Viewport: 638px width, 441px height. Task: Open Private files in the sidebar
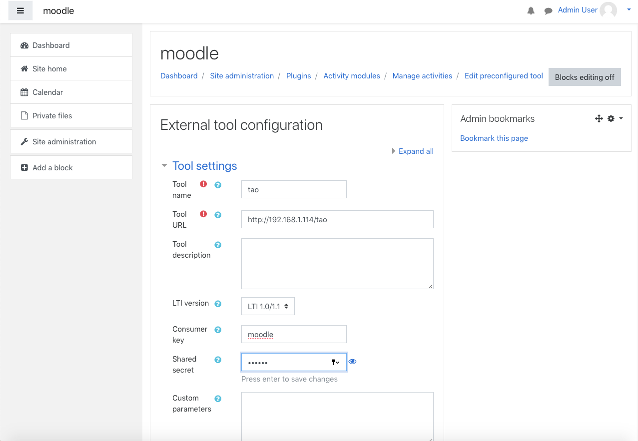[x=71, y=115]
